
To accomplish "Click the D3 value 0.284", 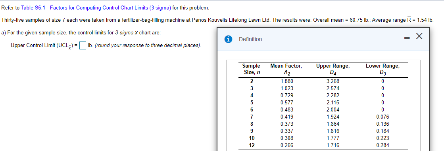I will [x=382, y=145].
